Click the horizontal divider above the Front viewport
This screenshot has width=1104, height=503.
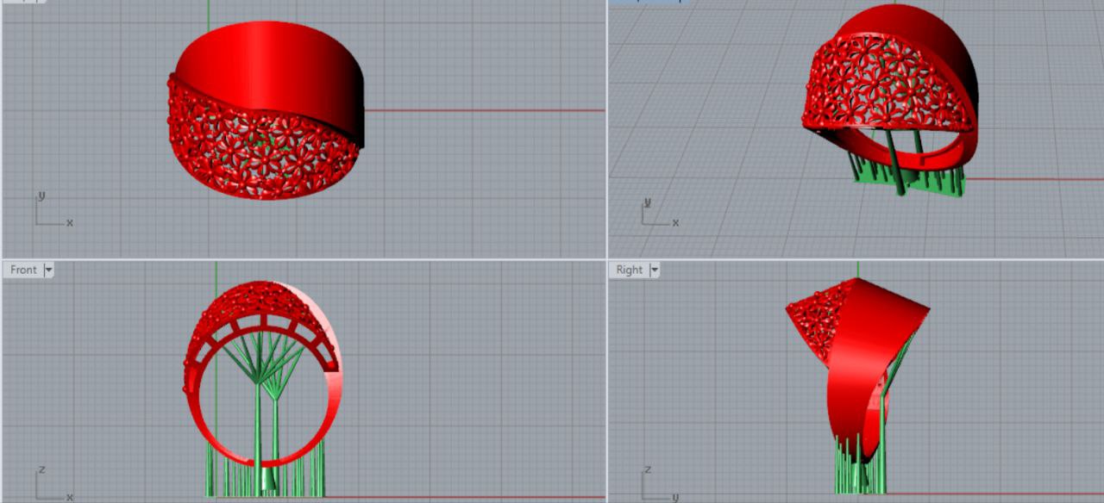[302, 258]
